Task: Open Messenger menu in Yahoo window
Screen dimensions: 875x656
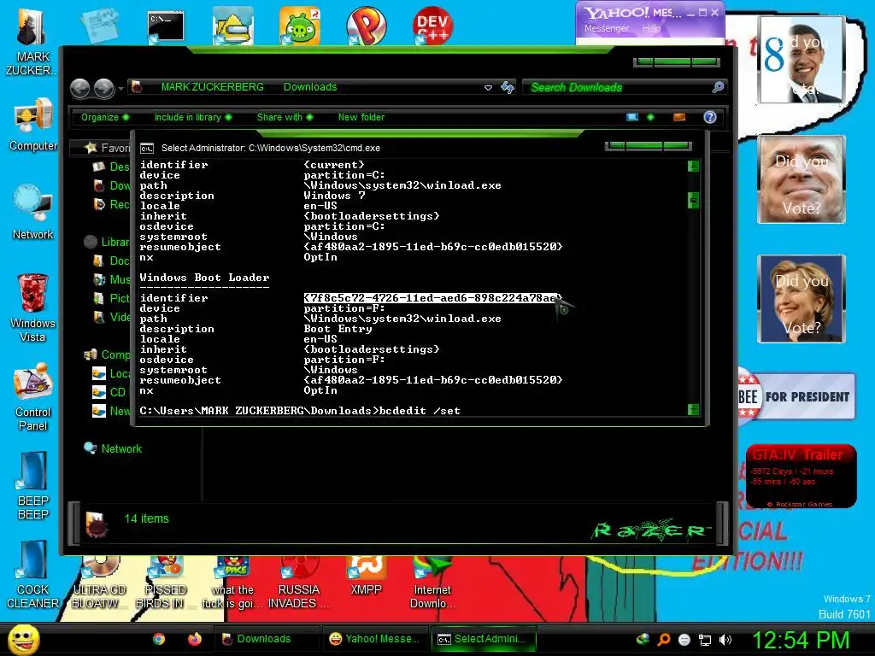Action: click(606, 28)
